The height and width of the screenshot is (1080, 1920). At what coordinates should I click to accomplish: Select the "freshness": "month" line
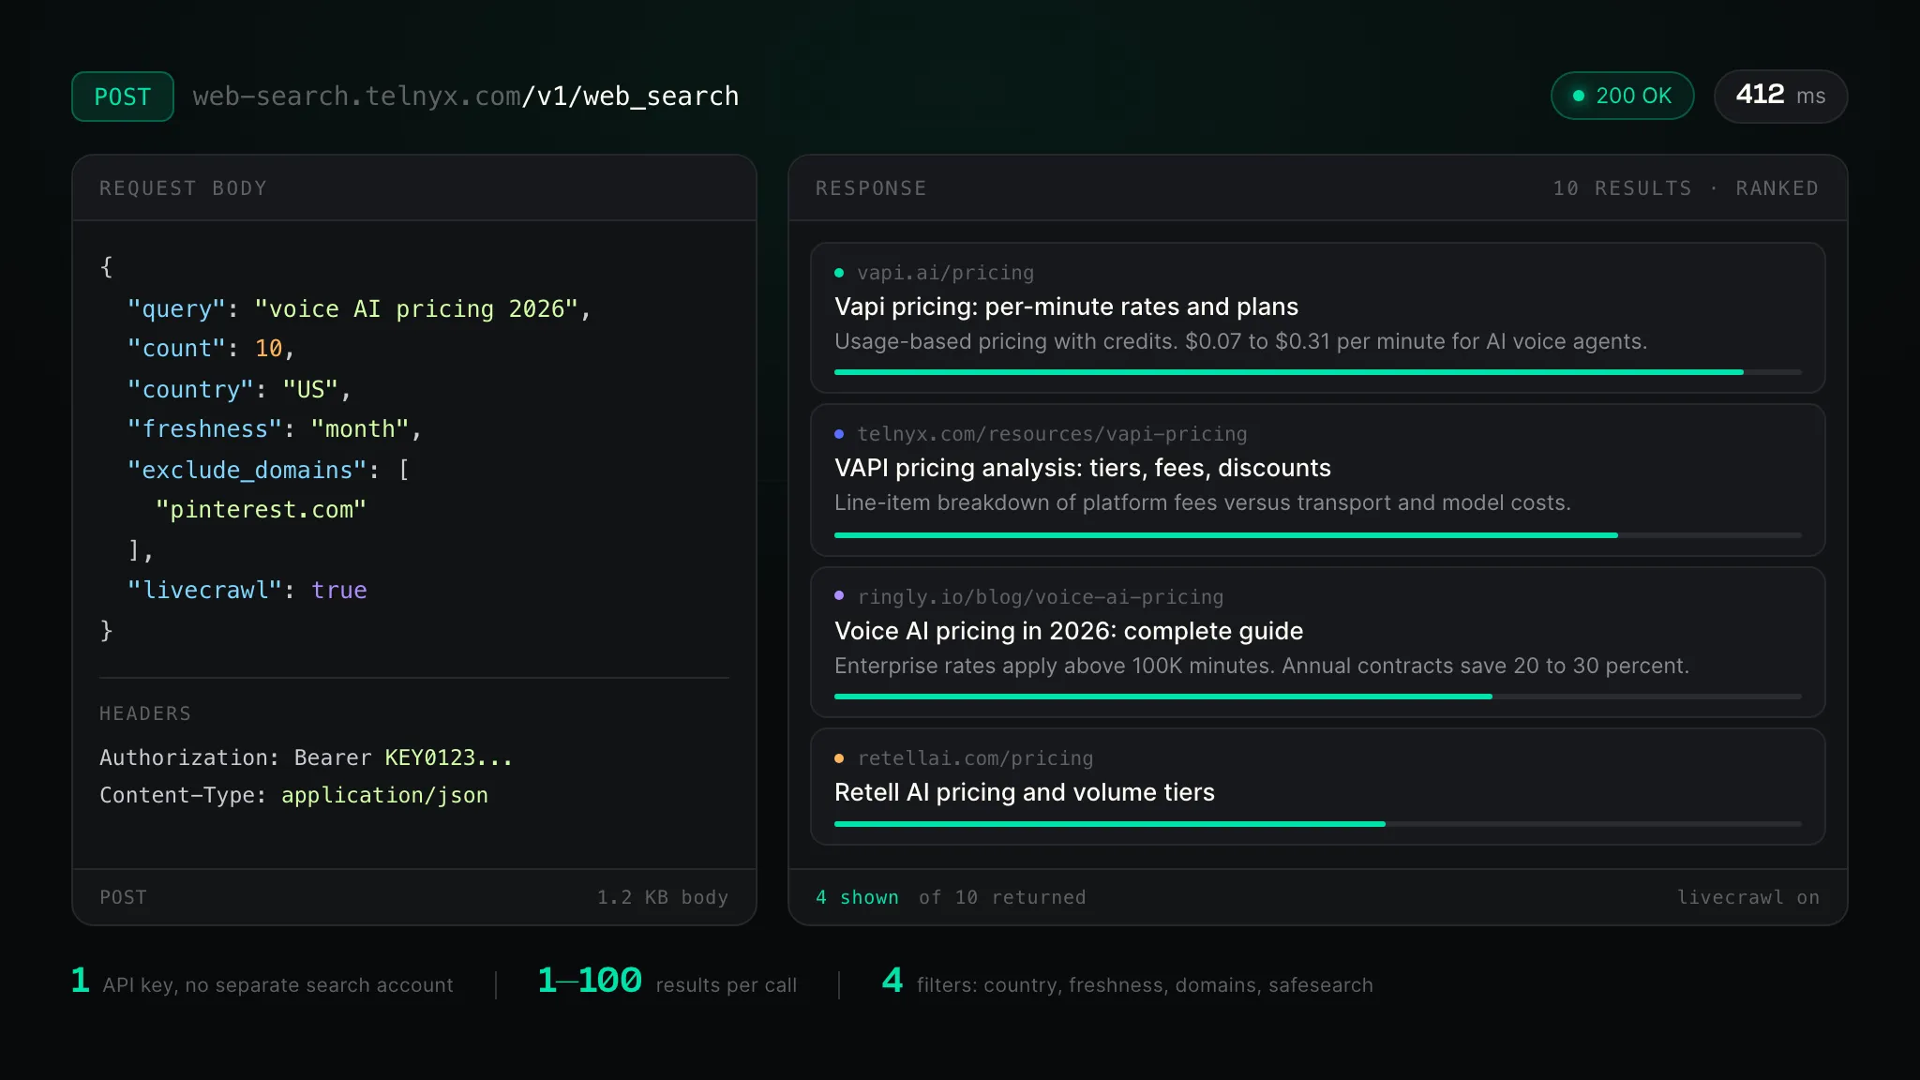275,429
